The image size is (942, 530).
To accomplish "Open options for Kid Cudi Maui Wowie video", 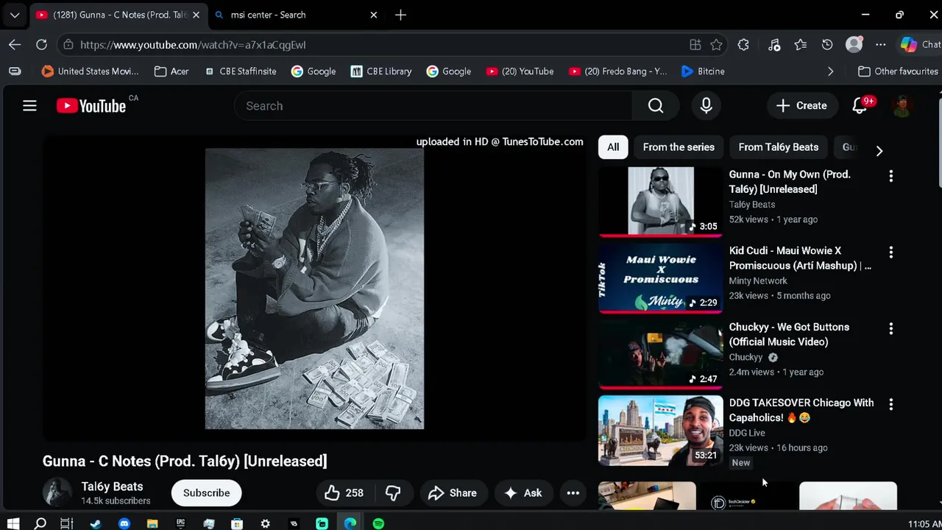I will pos(890,252).
